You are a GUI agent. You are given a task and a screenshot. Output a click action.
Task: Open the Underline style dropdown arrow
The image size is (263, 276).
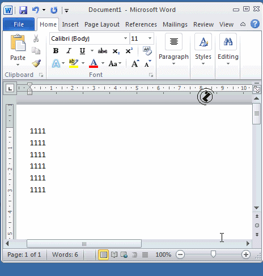92,51
